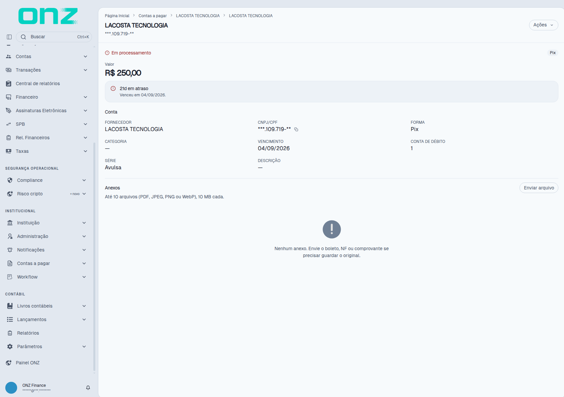Click the Buscar search field
The height and width of the screenshot is (397, 564).
[54, 37]
